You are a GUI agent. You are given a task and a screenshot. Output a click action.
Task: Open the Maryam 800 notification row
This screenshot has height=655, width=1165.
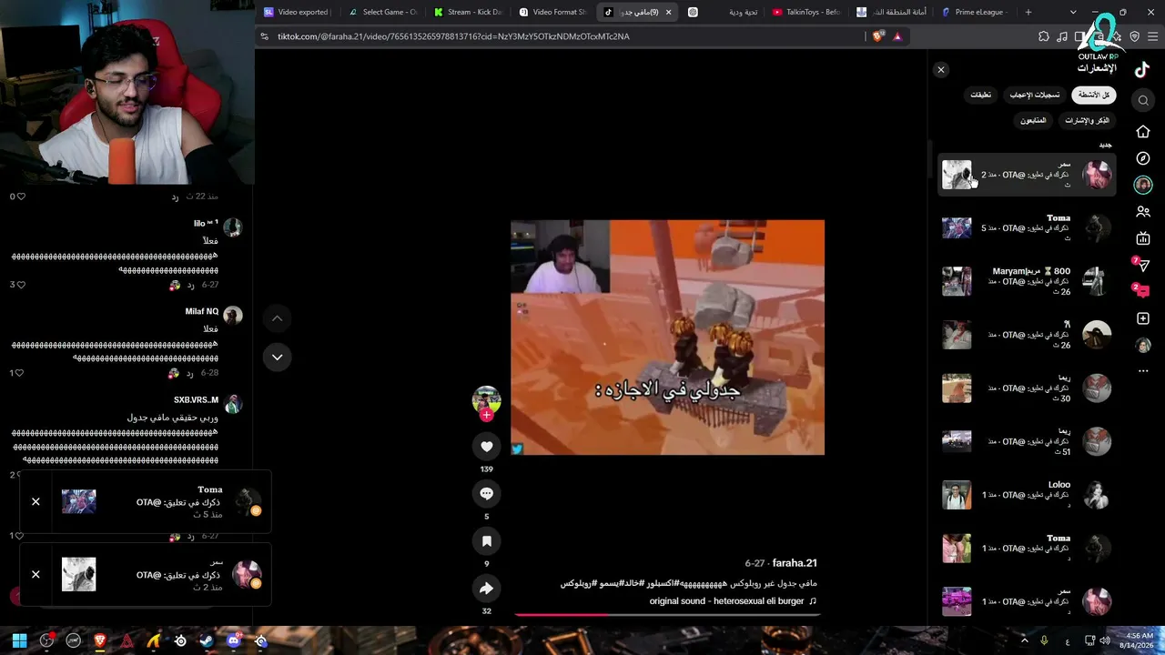coord(1027,281)
